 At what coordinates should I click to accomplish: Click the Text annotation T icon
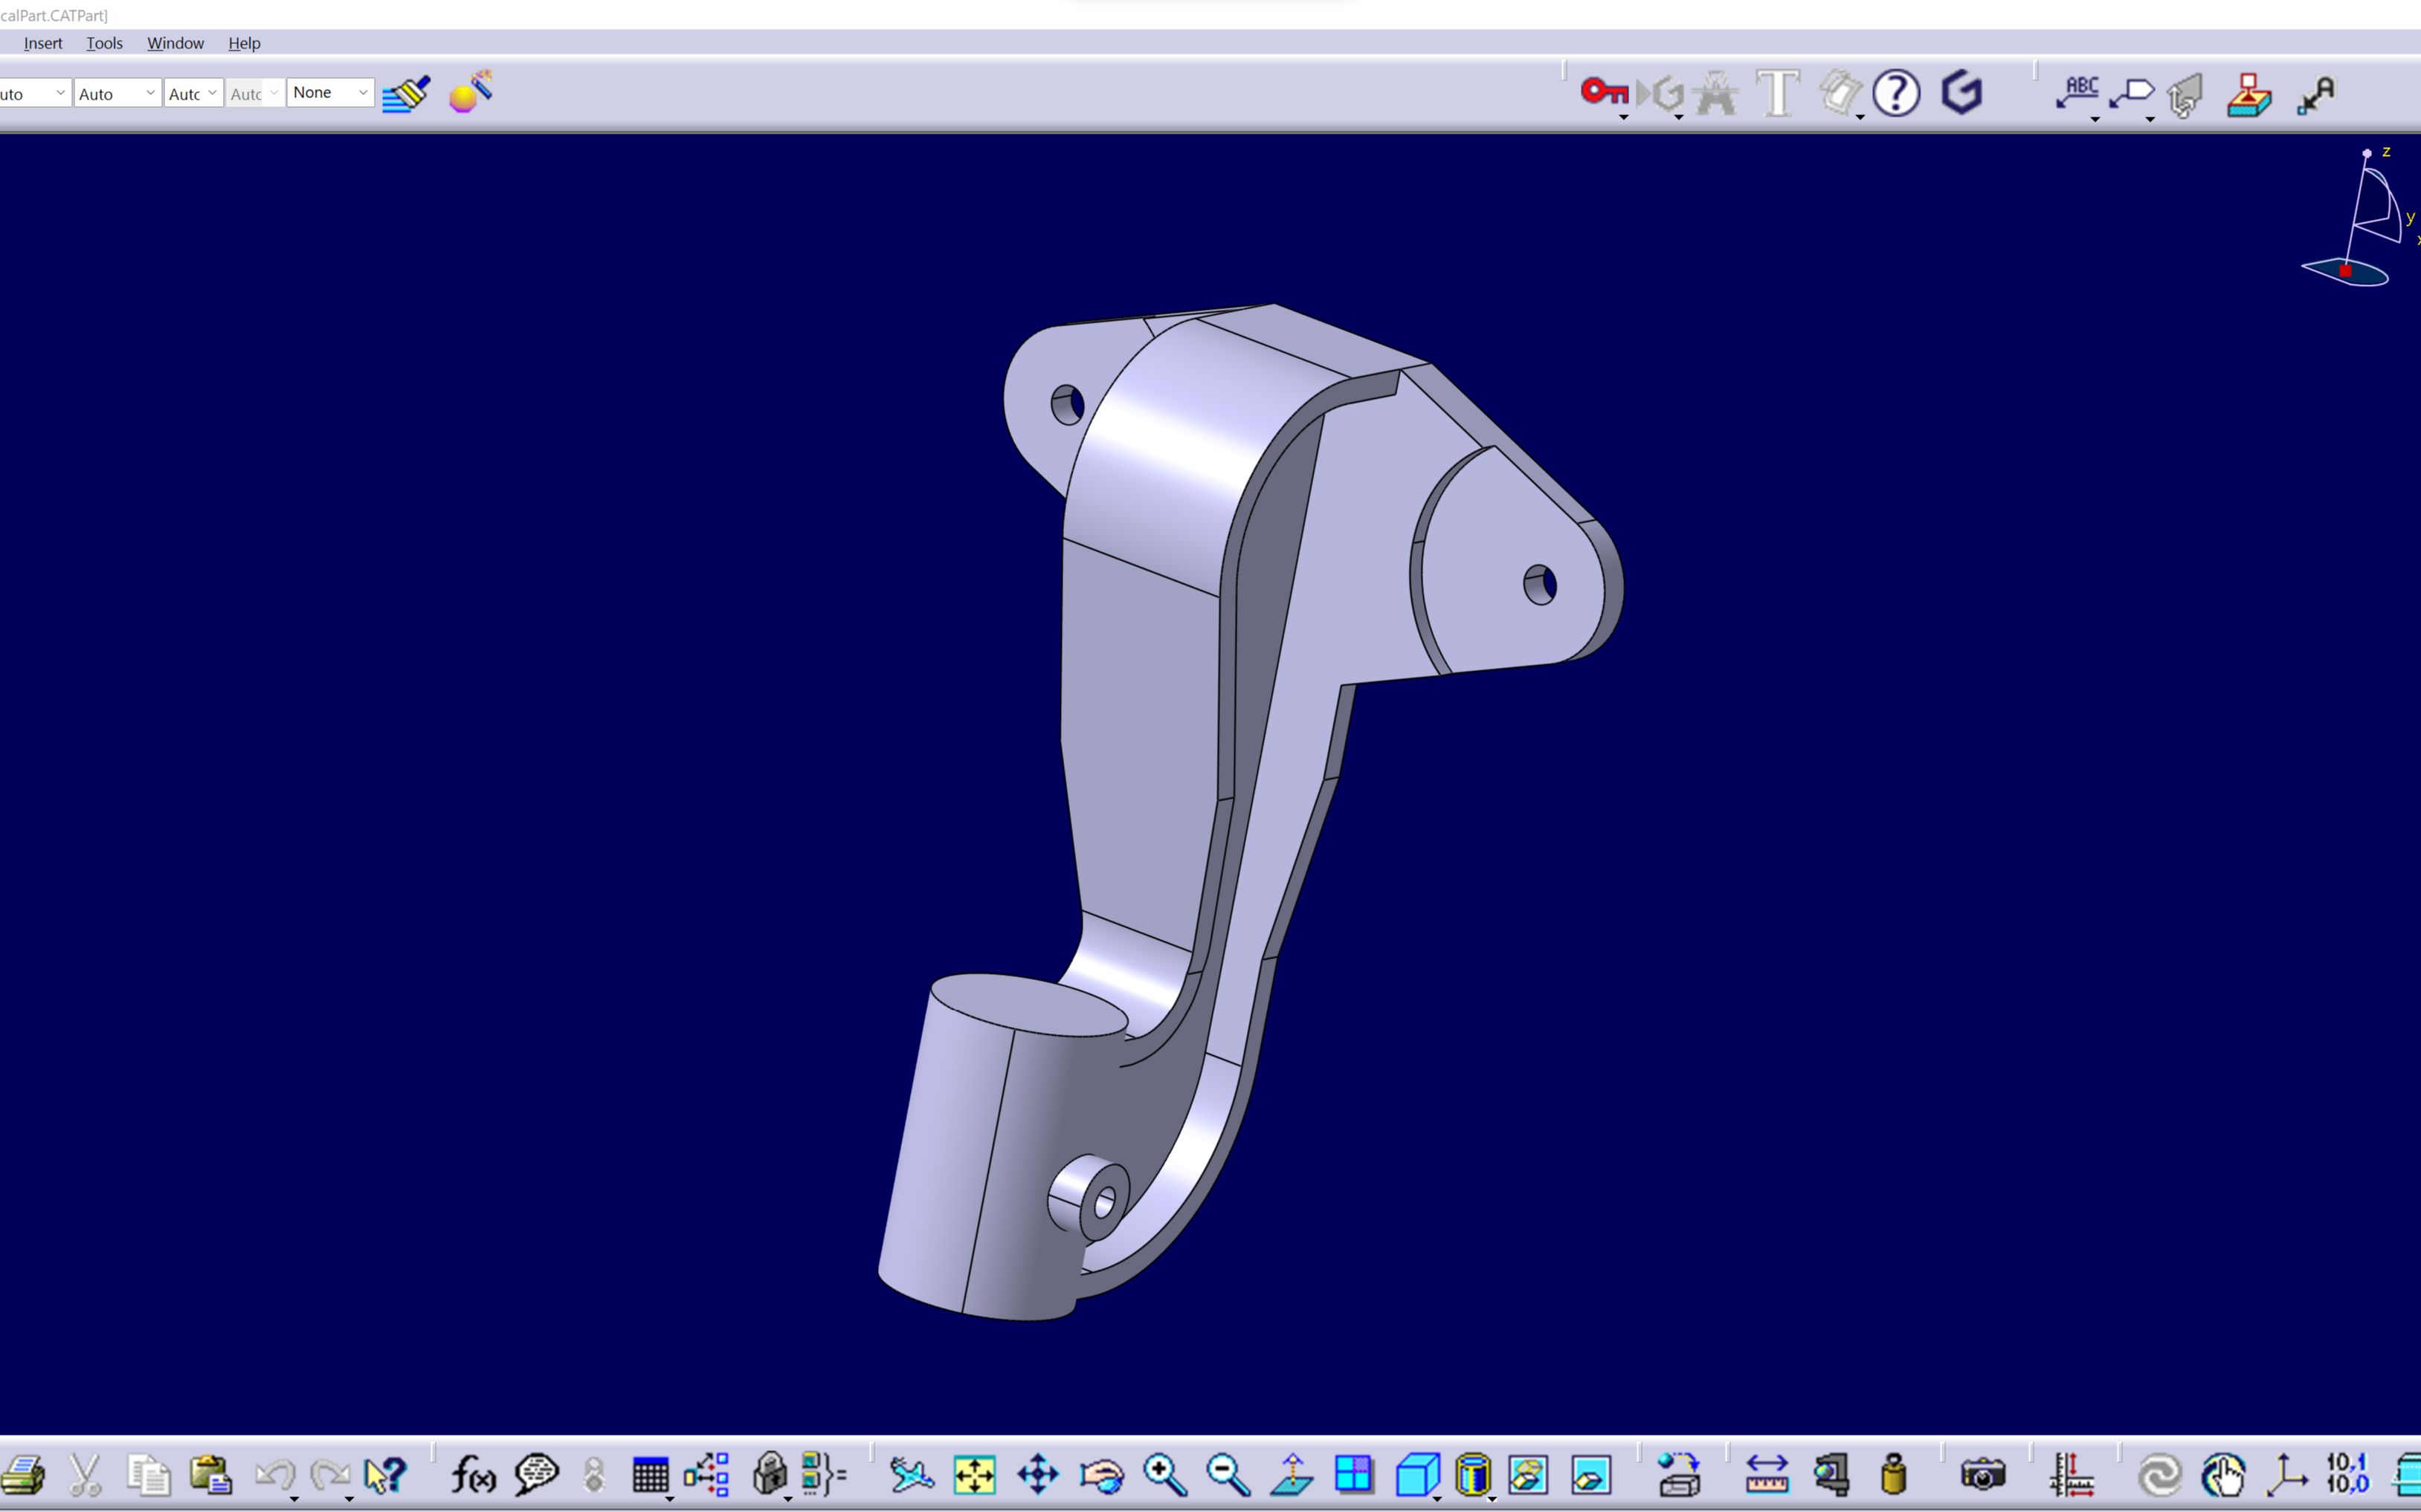1778,93
